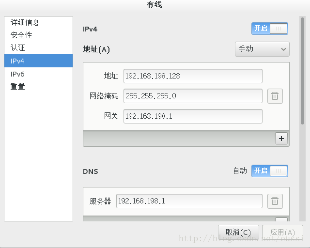Screen dimensions: 310x248
Task: Delete the IPv4 address entry with trash icon
Action: (x=275, y=96)
